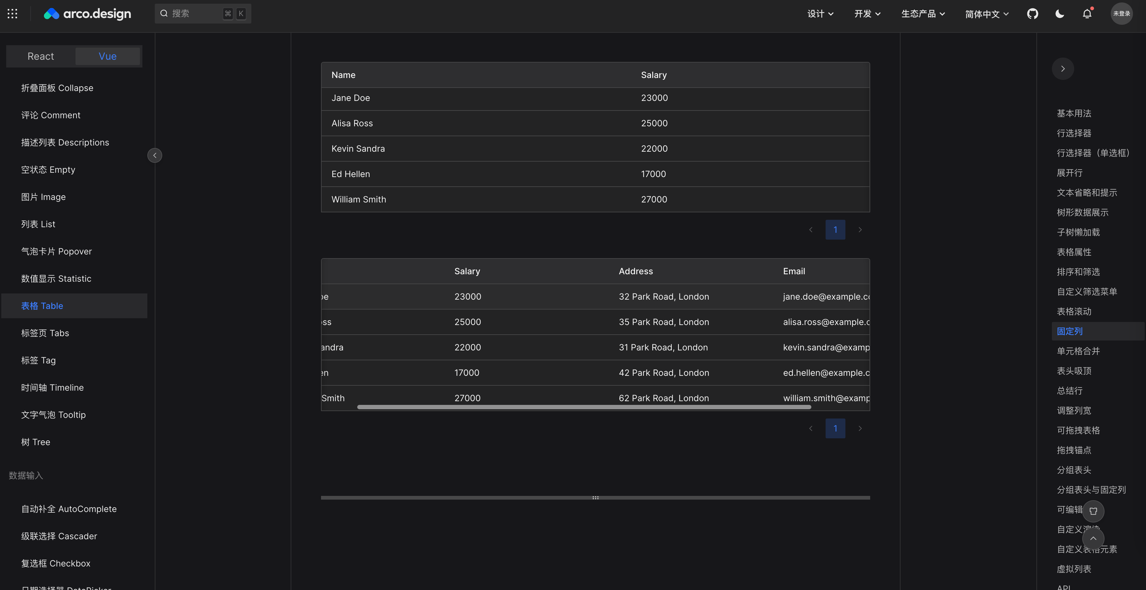Open 描述列表 Descriptions page

point(74,142)
